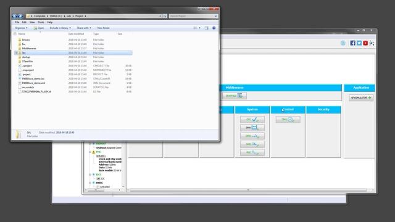The image size is (395, 222).
Task: Uncheck the Src folder checkbox
Action: 16,53
